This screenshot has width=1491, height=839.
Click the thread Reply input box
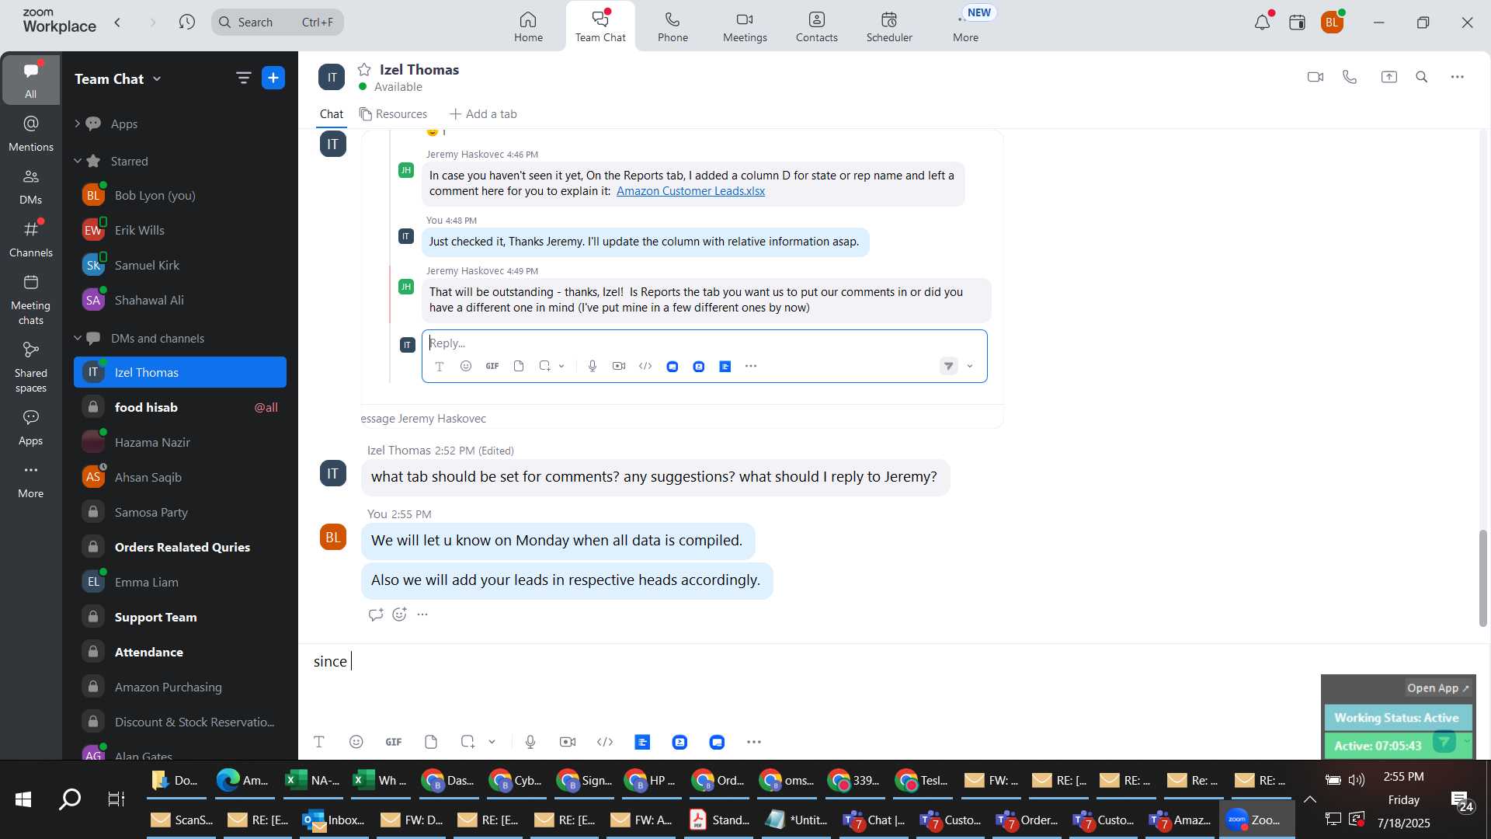click(x=704, y=343)
